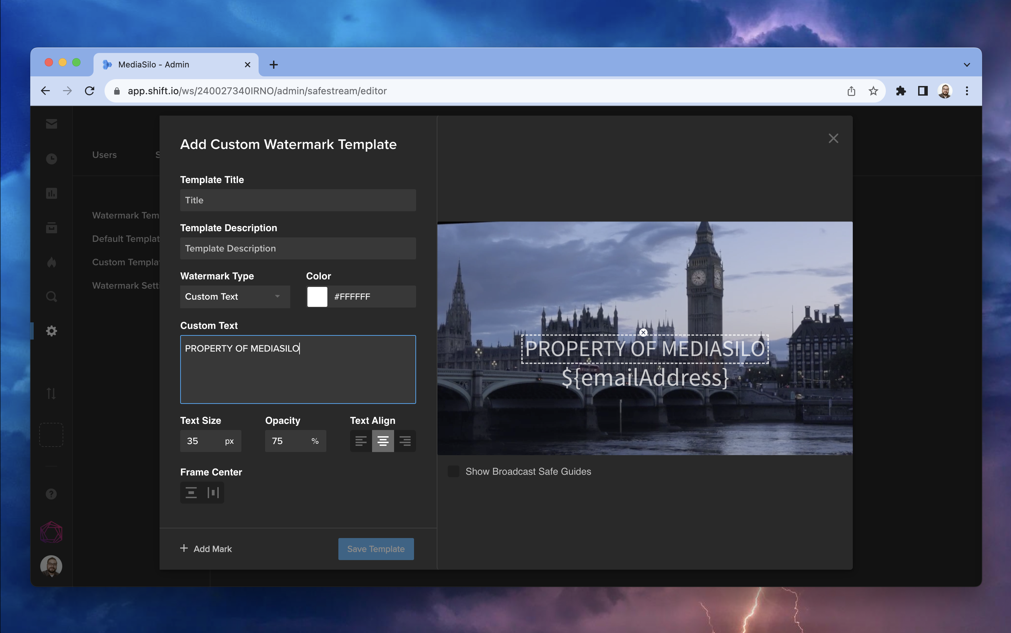Set text align to left

pyautogui.click(x=361, y=441)
